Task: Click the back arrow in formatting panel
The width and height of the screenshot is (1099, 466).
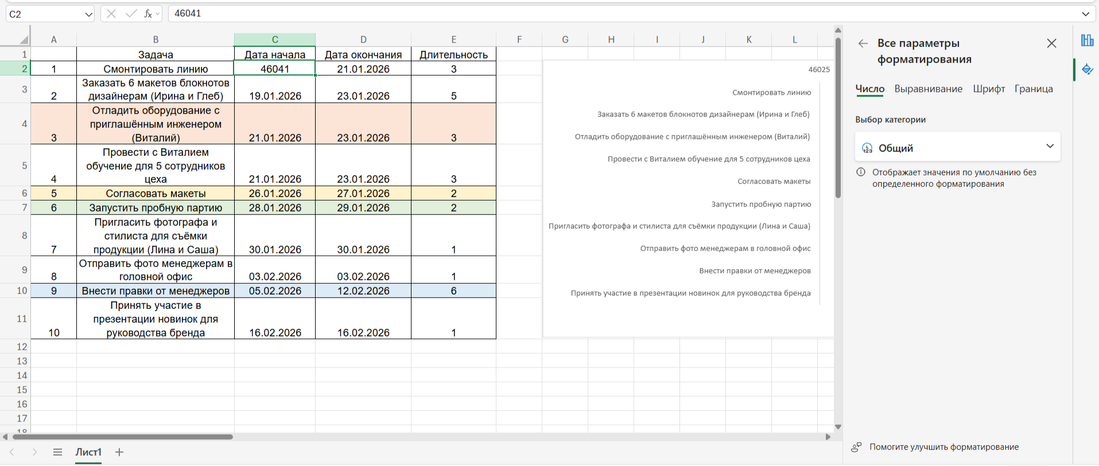Action: tap(863, 44)
